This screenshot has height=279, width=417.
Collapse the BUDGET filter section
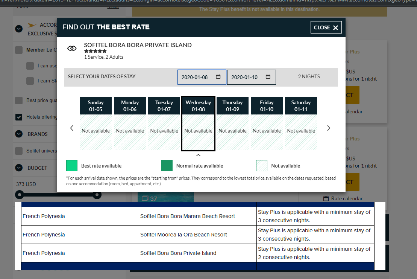(x=19, y=168)
